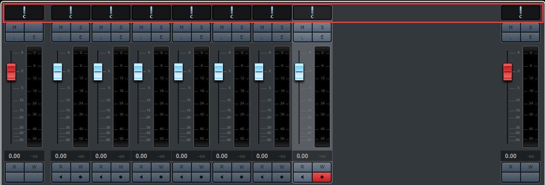Click the level meter of left input channel
The width and height of the screenshot is (545, 185).
pyautogui.click(x=35, y=97)
